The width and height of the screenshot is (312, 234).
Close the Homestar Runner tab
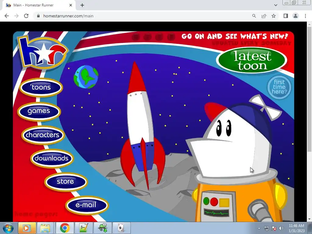point(71,5)
